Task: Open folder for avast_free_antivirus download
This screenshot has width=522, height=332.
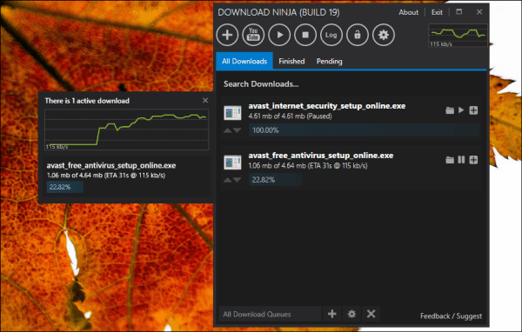Action: coord(450,160)
